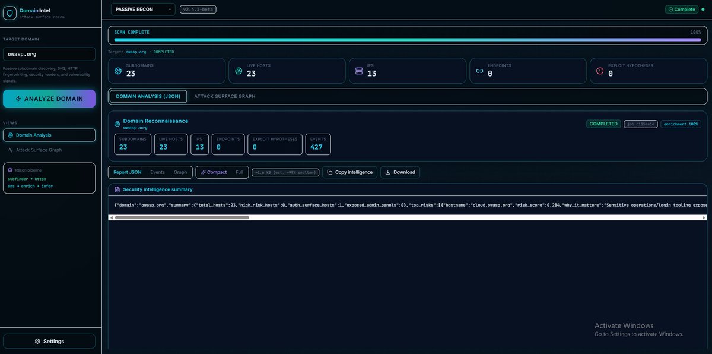Download the report
Image resolution: width=712 pixels, height=354 pixels.
click(x=401, y=172)
